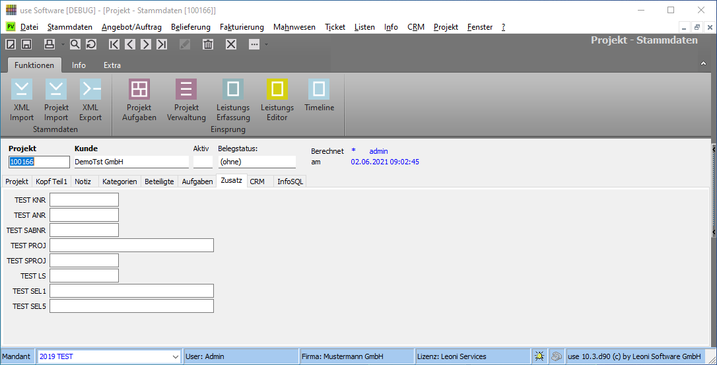This screenshot has height=365, width=717.
Task: Expand the print button dropdown arrow
Action: tap(63, 44)
